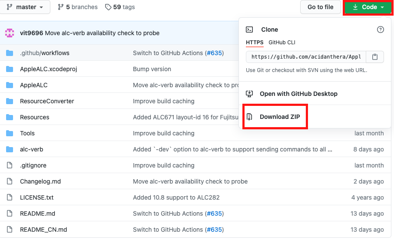Copy the clone URL with clipboard icon

375,57
